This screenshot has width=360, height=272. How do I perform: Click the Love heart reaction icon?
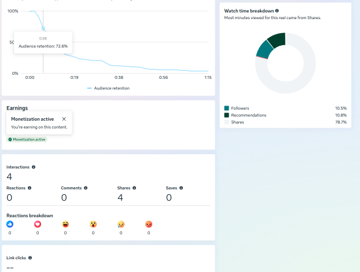click(x=38, y=224)
